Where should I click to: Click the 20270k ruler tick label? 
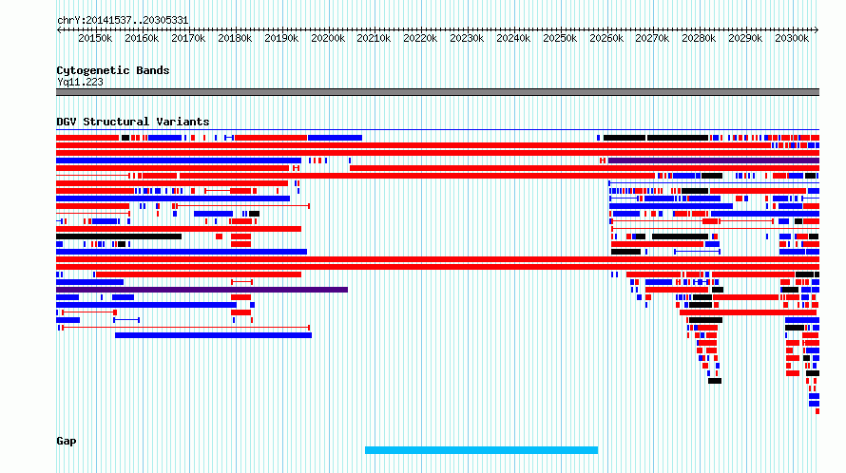(652, 38)
